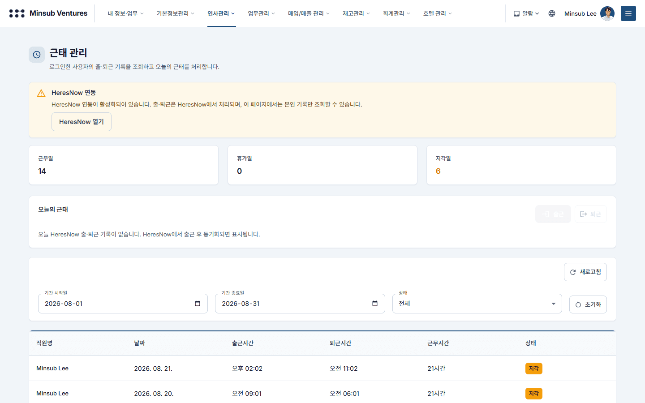The width and height of the screenshot is (645, 403).
Task: Click the 새로고침 refresh button
Action: coord(585,272)
